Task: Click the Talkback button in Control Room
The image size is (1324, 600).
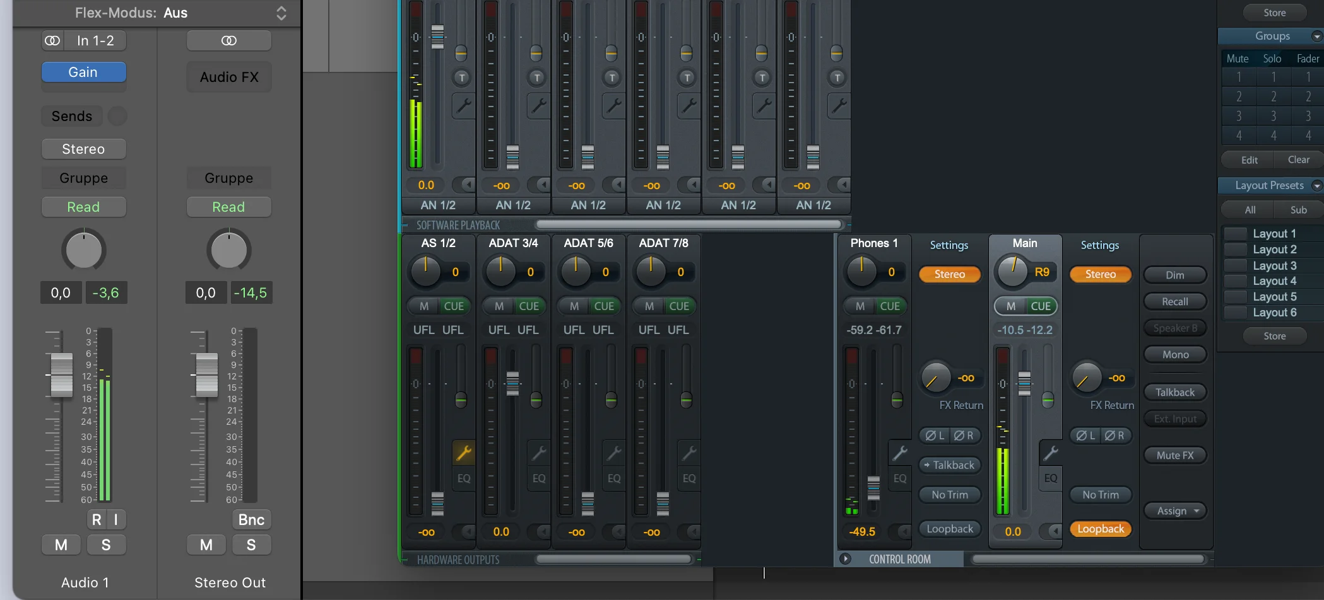Action: tap(1175, 393)
